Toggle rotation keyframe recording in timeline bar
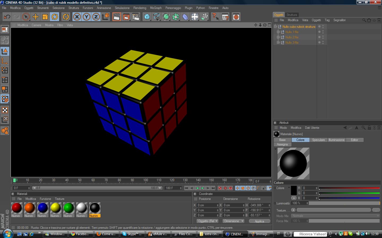The image size is (382, 238). (248, 188)
